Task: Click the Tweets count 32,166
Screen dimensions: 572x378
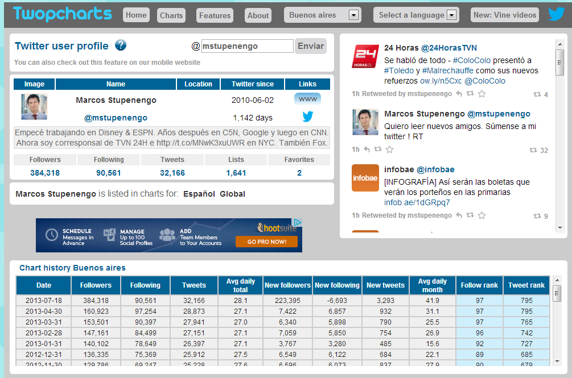Action: [x=172, y=173]
